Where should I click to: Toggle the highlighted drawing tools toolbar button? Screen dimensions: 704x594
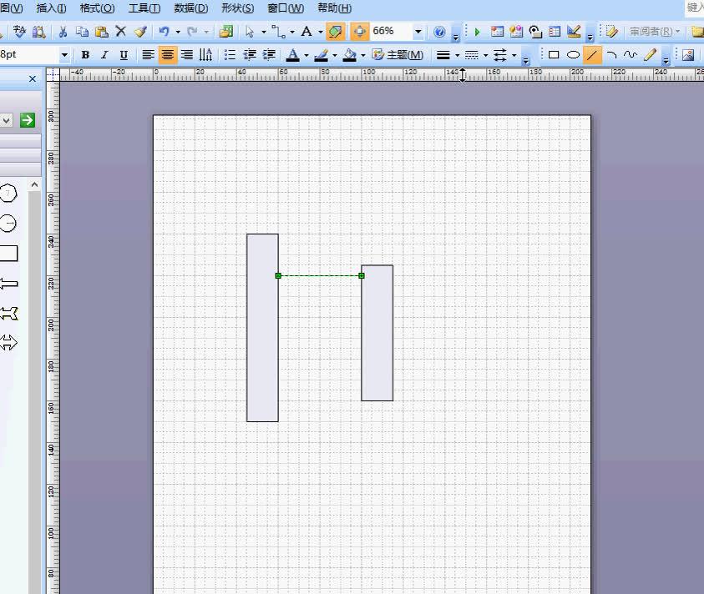click(336, 32)
